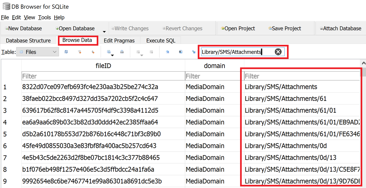The width and height of the screenshot is (366, 188).
Task: Click the export data icon
Action: 181,52
